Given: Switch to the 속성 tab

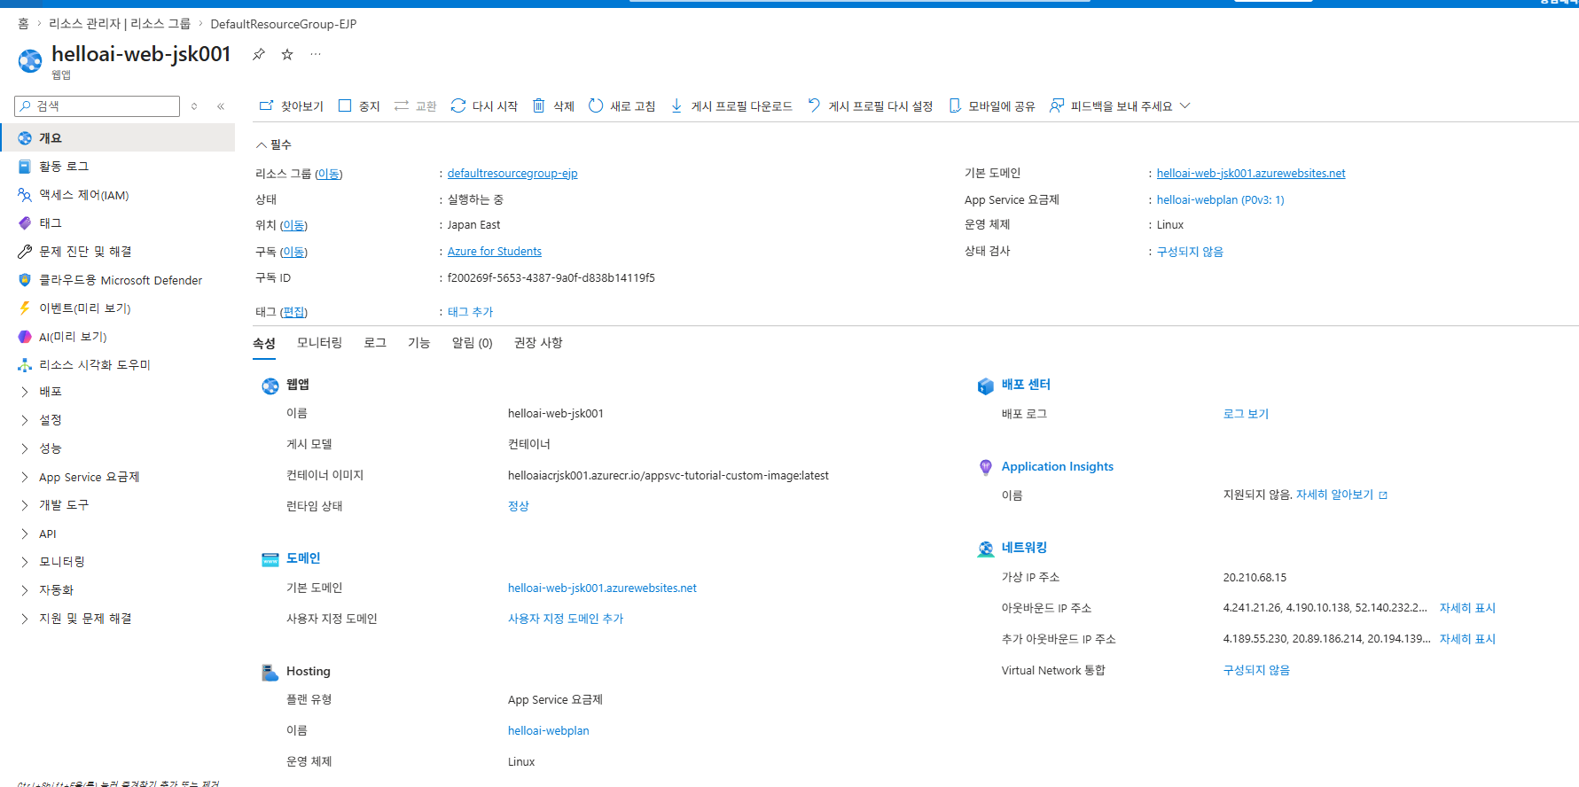Looking at the screenshot, I should (x=264, y=343).
